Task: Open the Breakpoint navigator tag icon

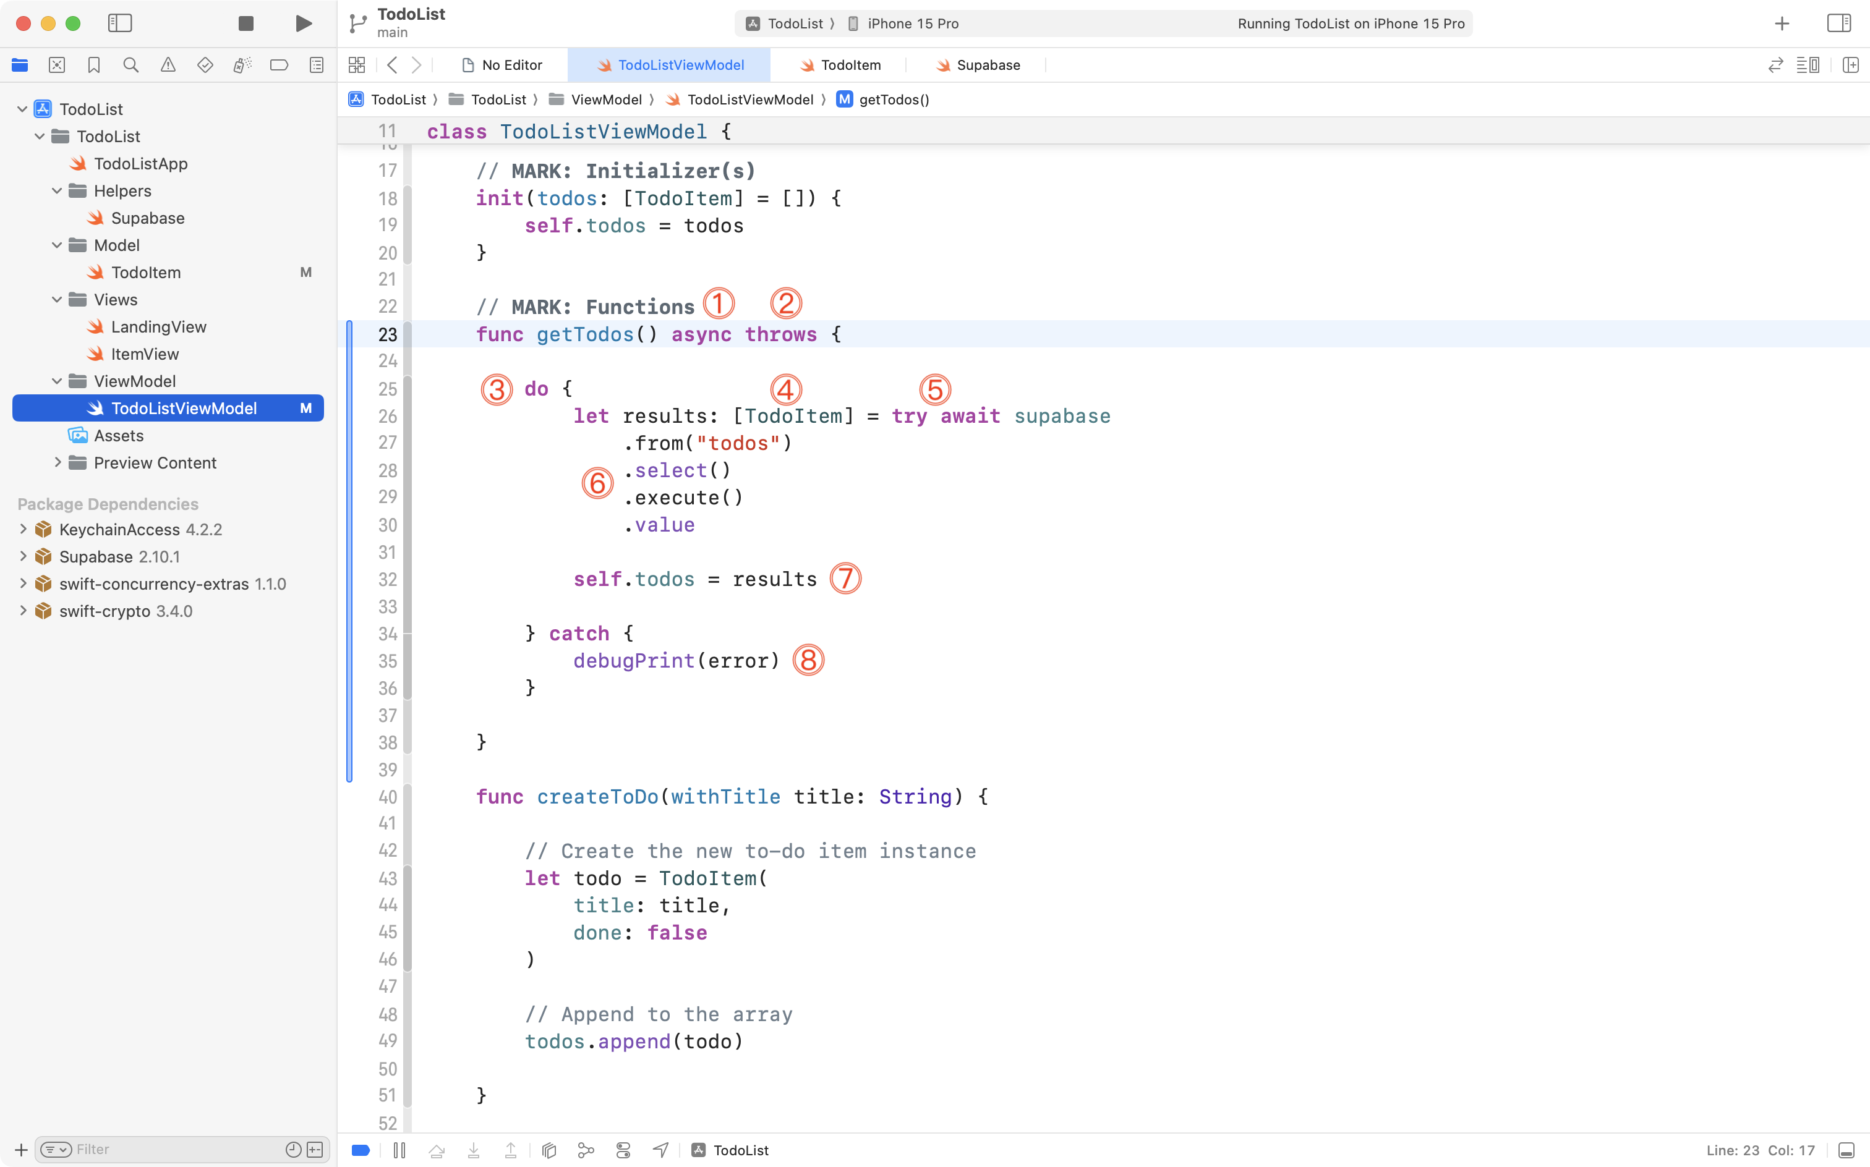Action: pyautogui.click(x=280, y=65)
